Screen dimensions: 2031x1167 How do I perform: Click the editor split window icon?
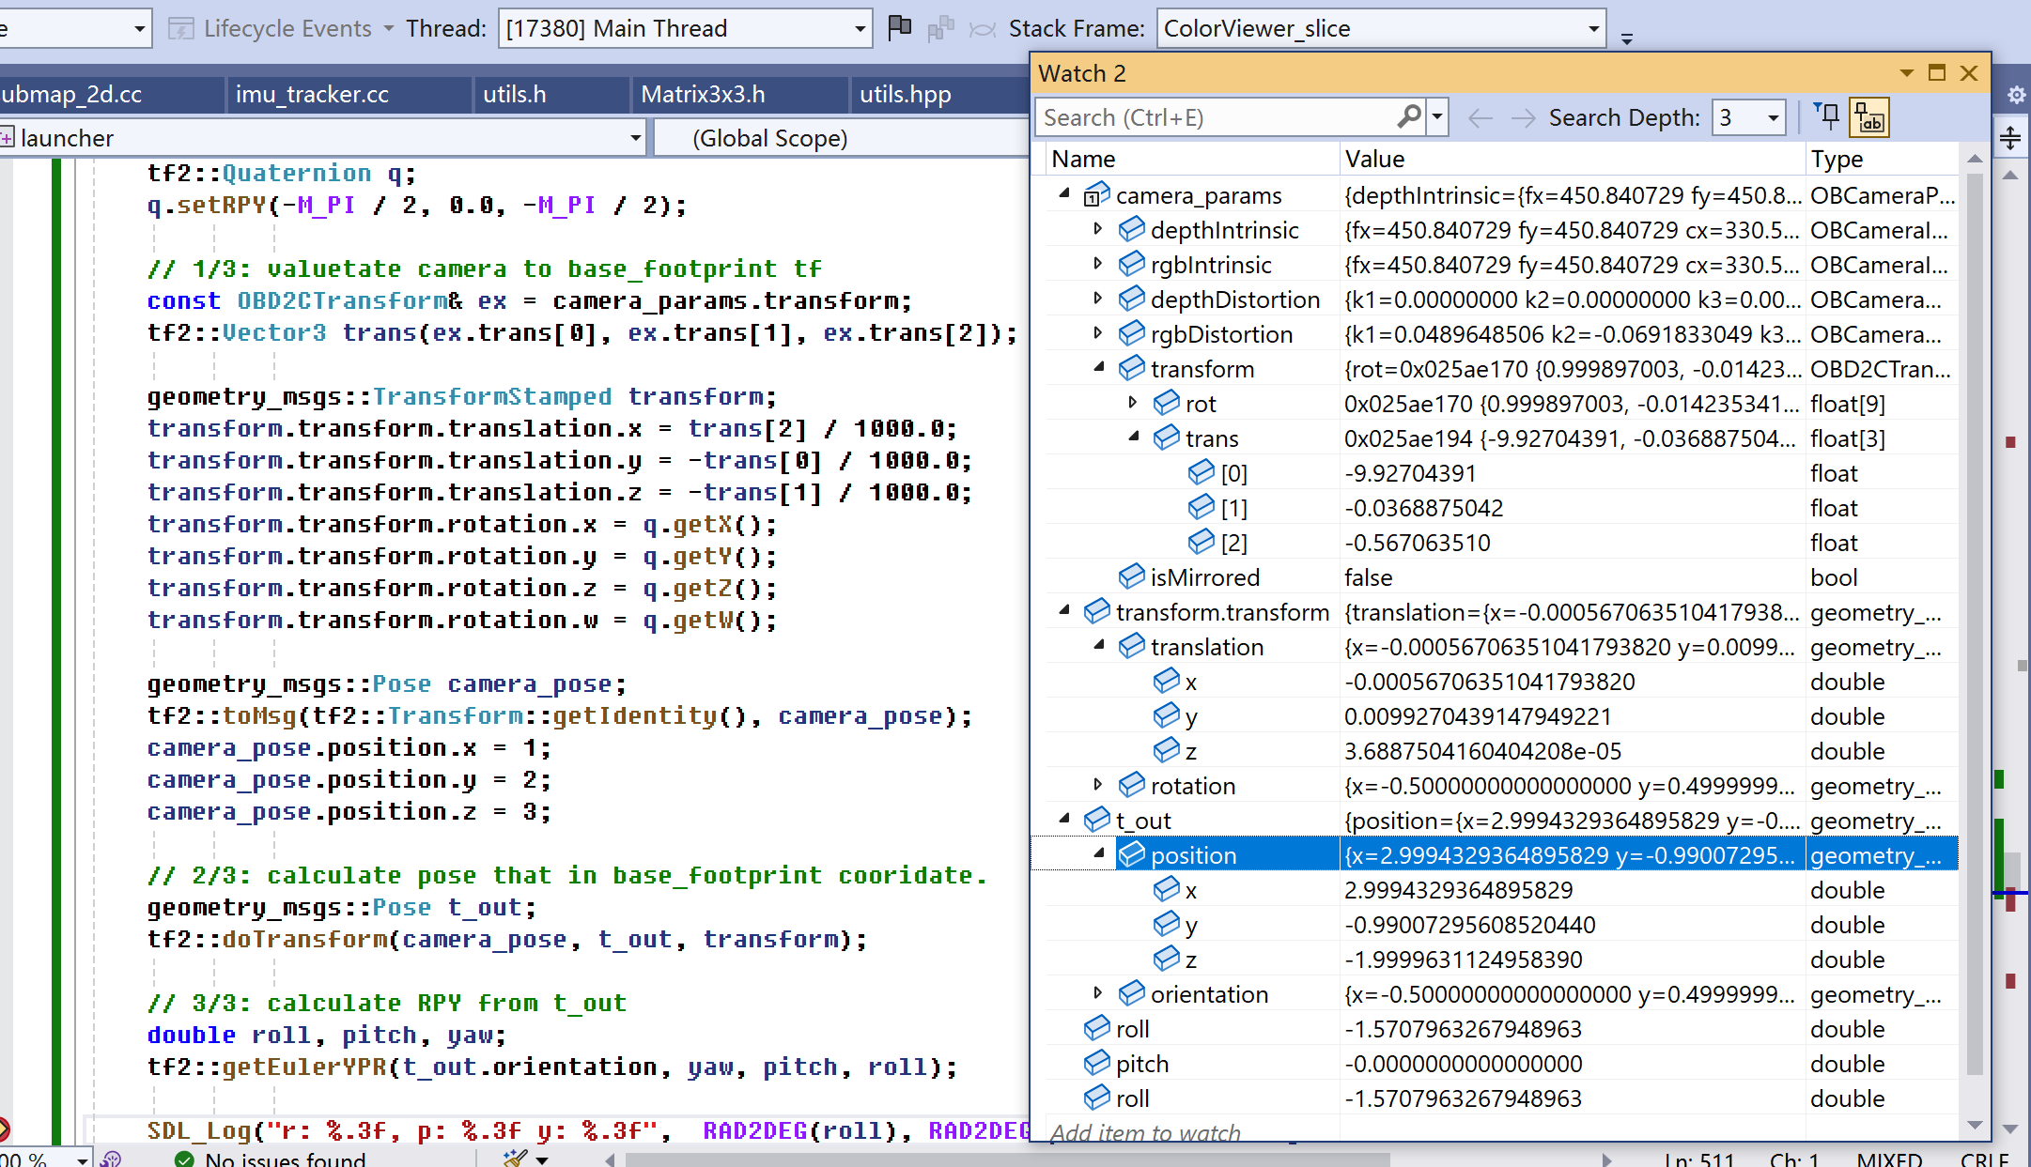[2010, 139]
